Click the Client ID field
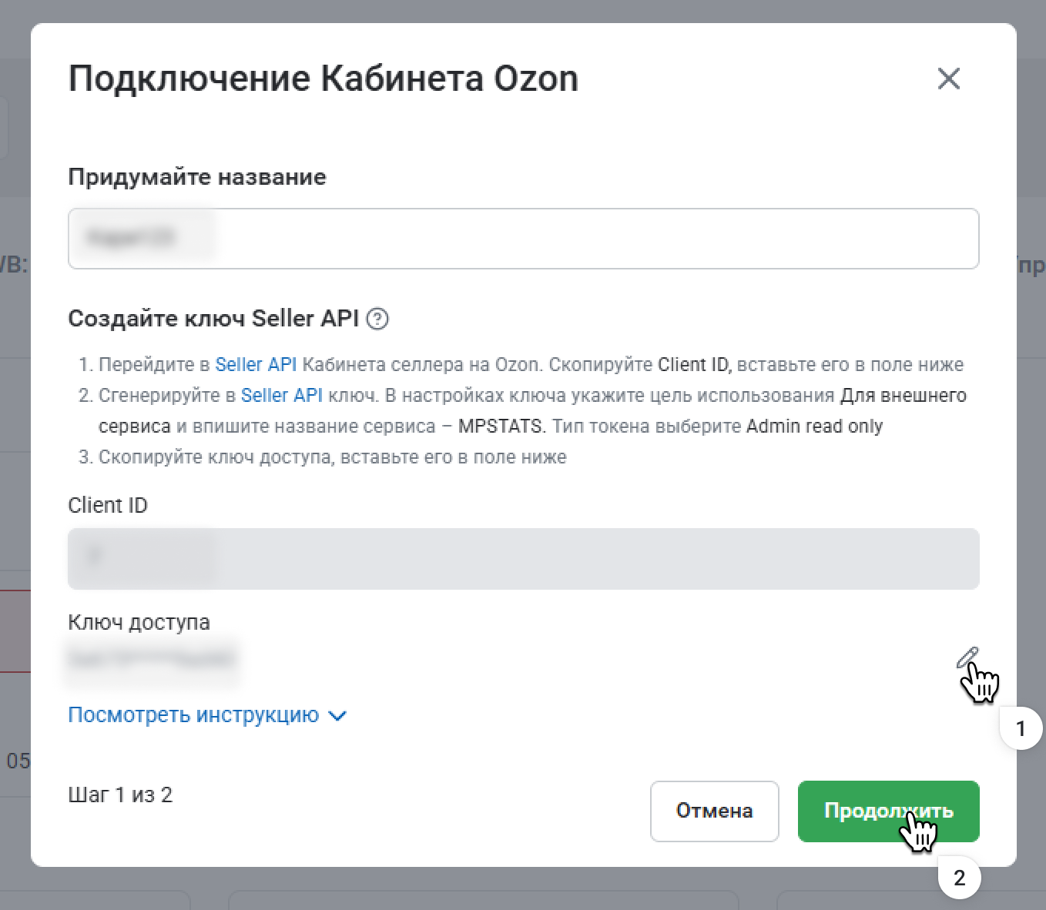Image resolution: width=1046 pixels, height=910 pixels. click(x=524, y=559)
